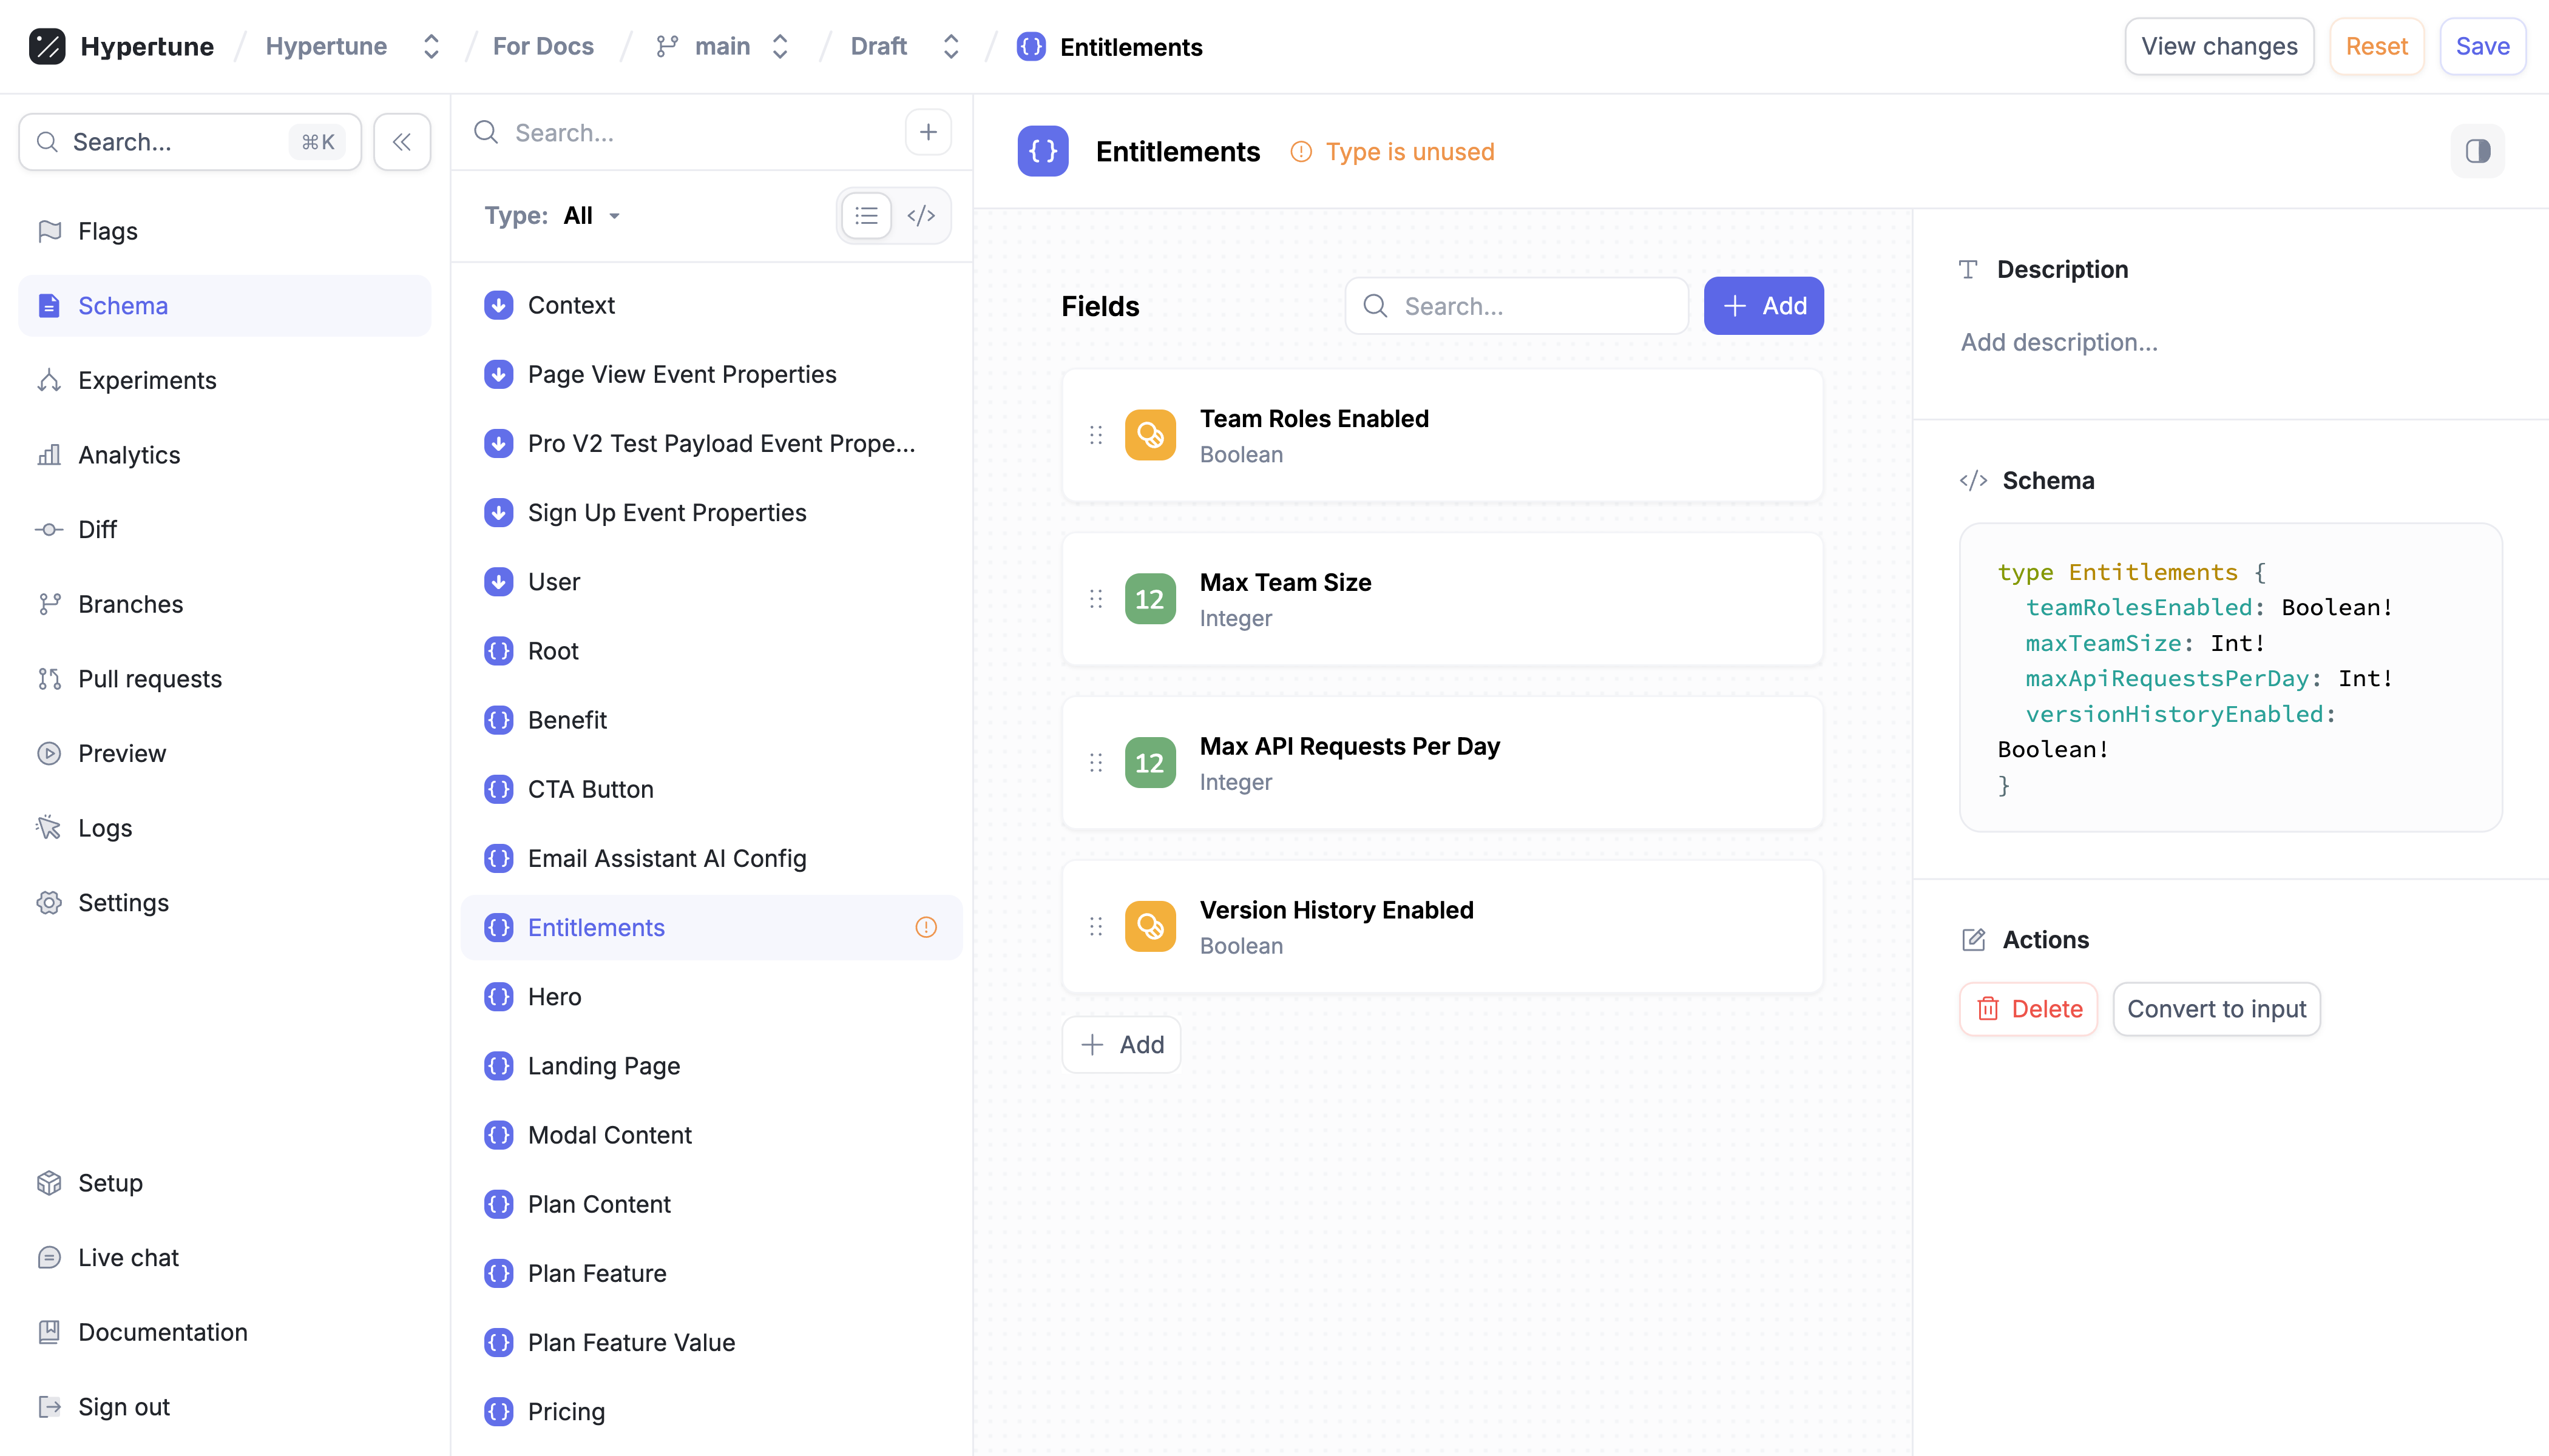The image size is (2549, 1456).
Task: Click the orange boolean icon of Version History Enabled
Action: pyautogui.click(x=1149, y=927)
